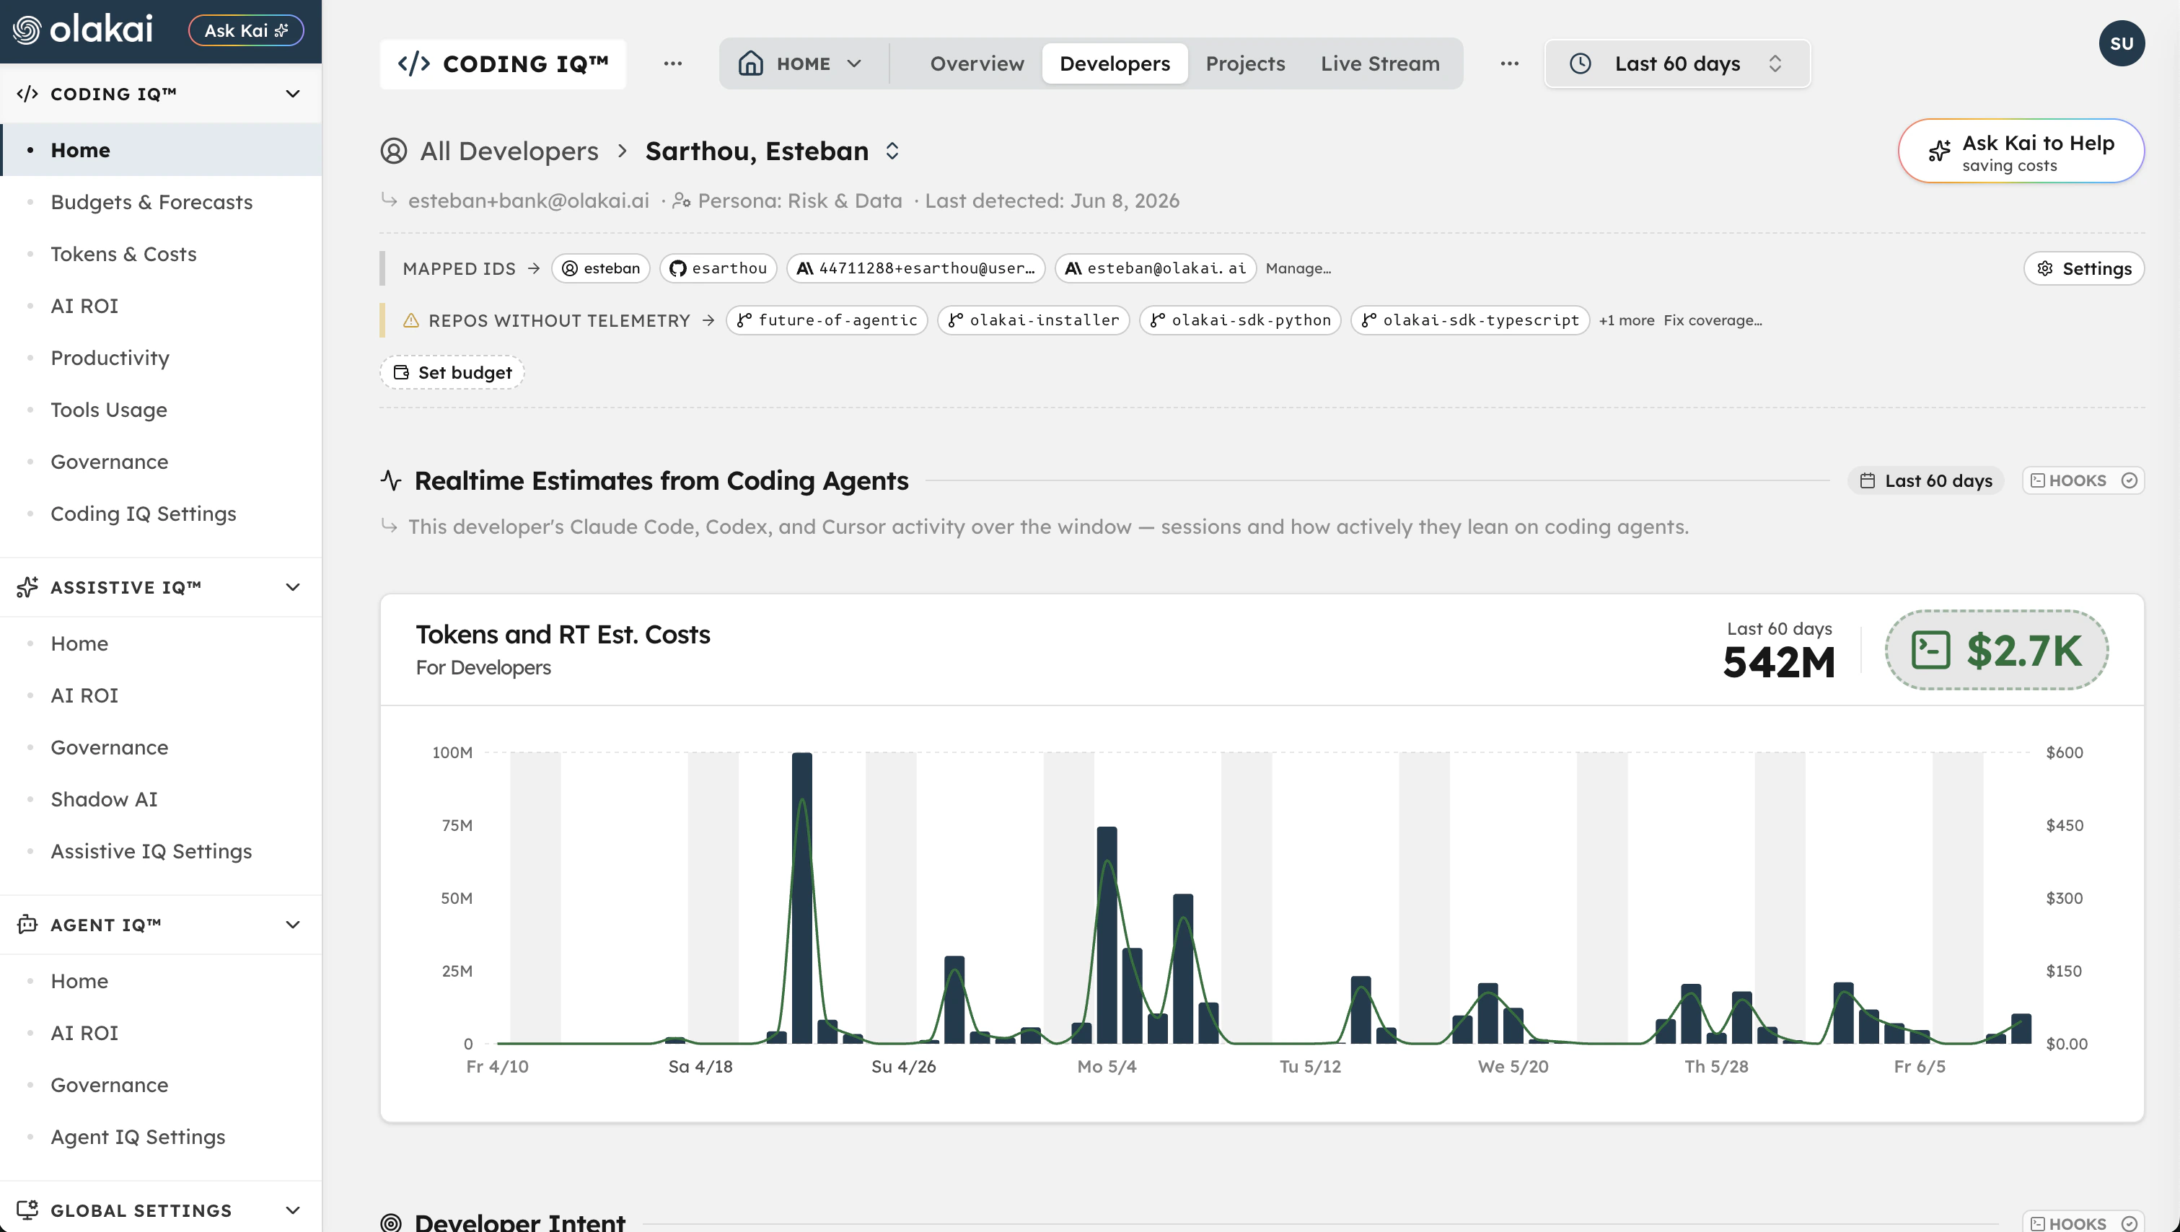Viewport: 2180px width, 1232px height.
Task: Click the house icon in navigation
Action: (x=751, y=63)
